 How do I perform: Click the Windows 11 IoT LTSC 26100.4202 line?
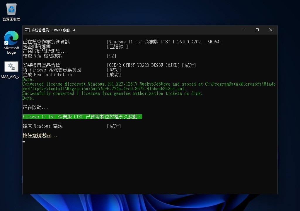[x=164, y=42]
